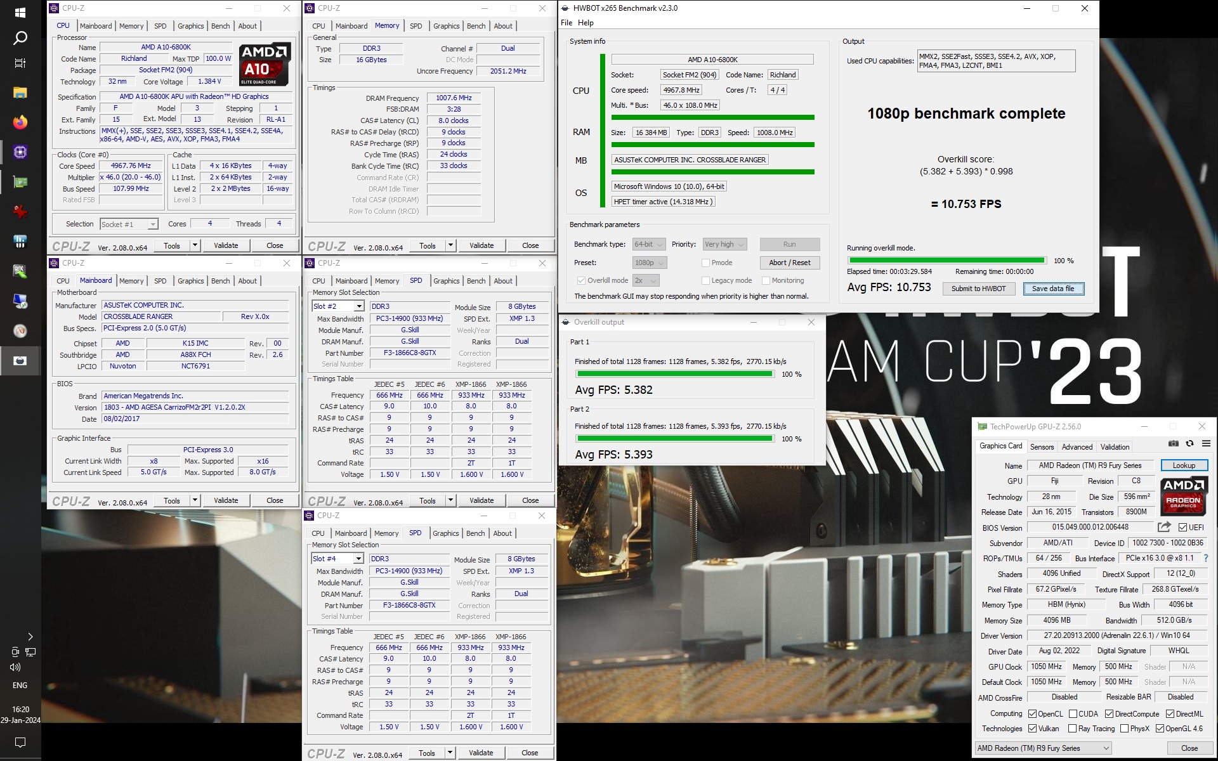Toggle the DirectCompute checkbox

[1110, 714]
